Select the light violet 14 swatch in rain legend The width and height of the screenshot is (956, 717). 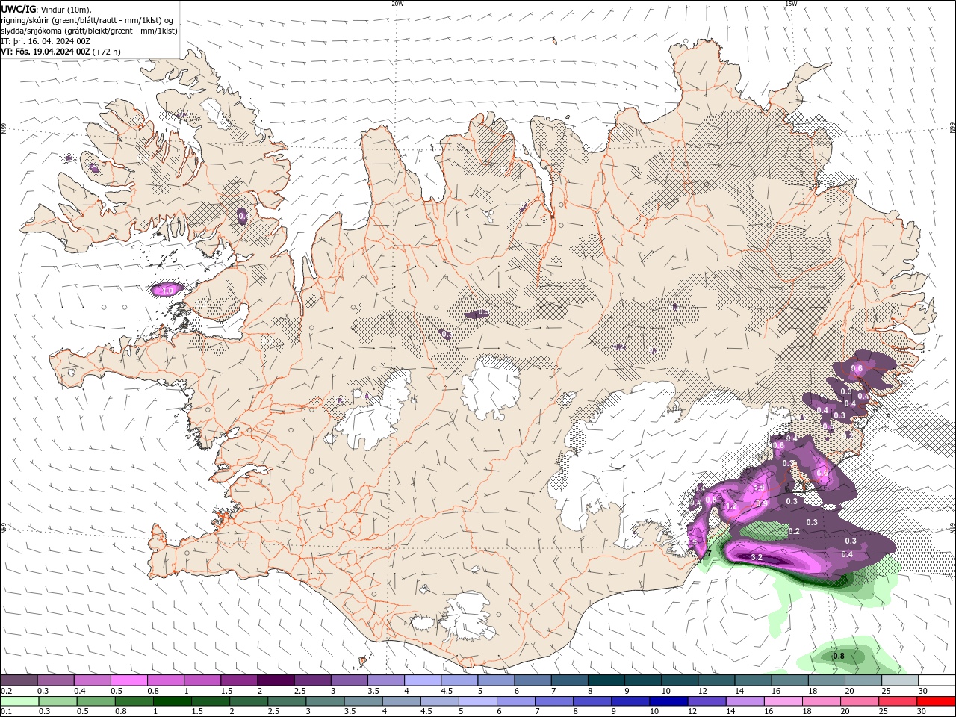[x=745, y=701]
